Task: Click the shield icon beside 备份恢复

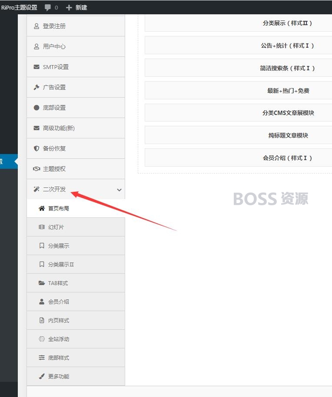Action: pos(37,148)
